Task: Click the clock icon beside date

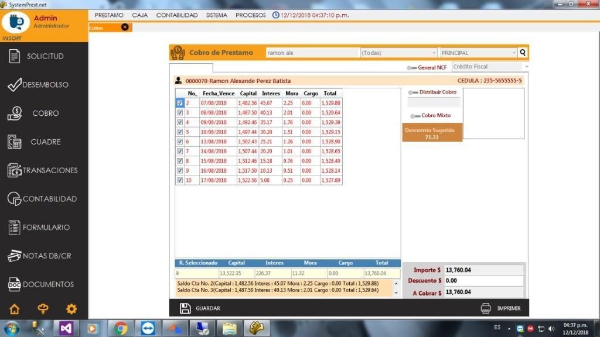Action: point(275,15)
